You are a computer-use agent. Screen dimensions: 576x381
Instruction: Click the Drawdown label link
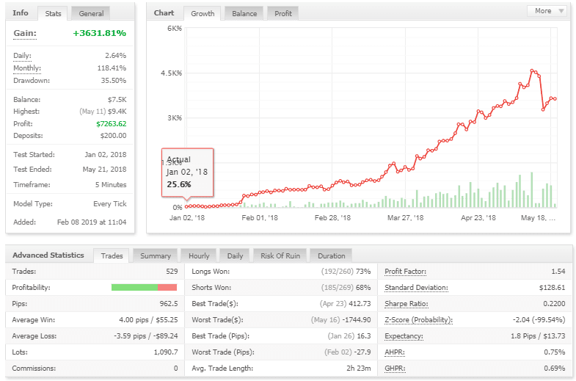pos(31,80)
